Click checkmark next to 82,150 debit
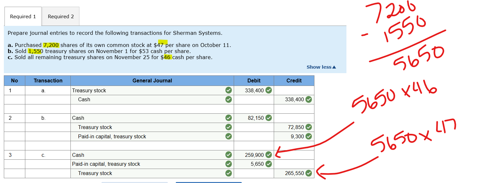This screenshot has height=183, width=487. (269, 118)
